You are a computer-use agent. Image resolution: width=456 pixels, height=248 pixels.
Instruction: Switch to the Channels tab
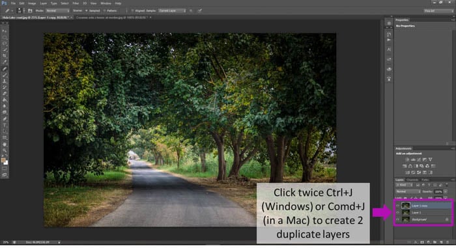pyautogui.click(x=412, y=180)
